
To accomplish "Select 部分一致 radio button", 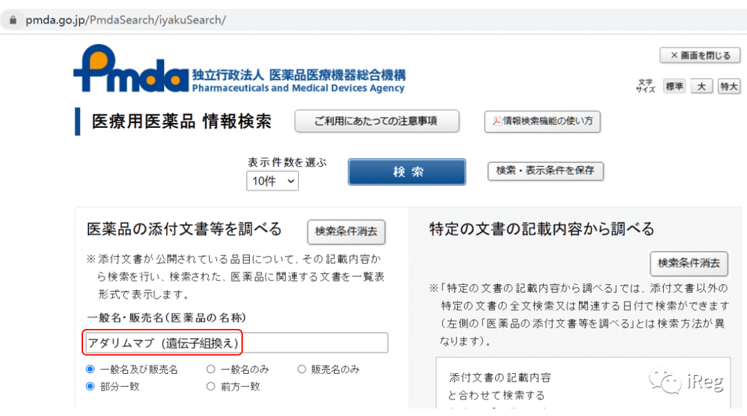I will coord(90,386).
